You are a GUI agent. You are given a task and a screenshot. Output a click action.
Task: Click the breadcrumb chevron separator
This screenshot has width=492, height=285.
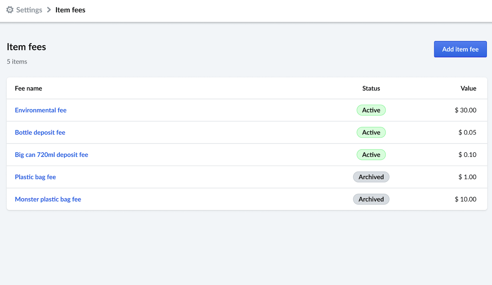click(49, 10)
